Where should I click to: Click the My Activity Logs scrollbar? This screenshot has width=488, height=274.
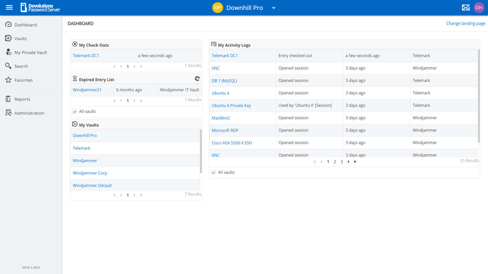(479, 96)
